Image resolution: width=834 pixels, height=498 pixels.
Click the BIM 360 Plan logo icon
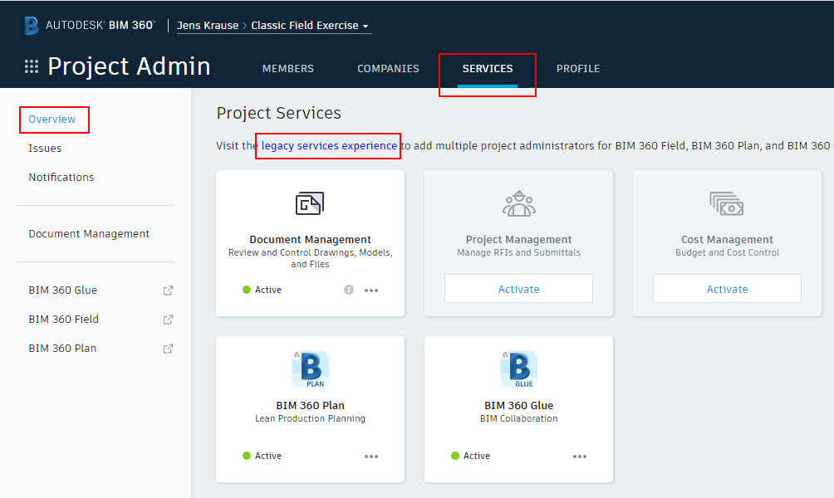point(310,369)
